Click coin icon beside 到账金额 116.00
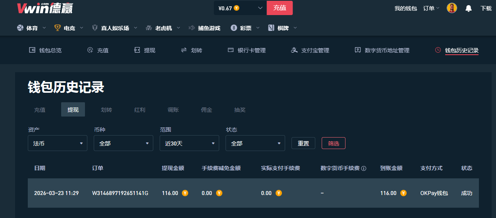Viewport: 496px width, 218px height. click(403, 193)
